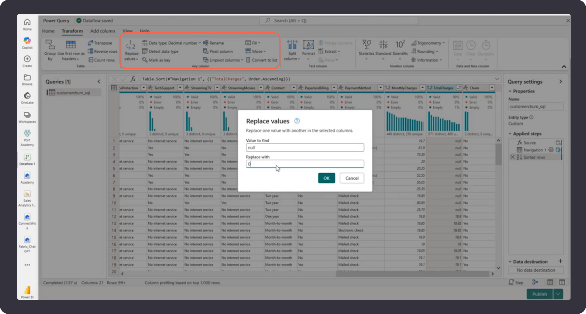Open the Contract column filter dropdown

pos(294,88)
